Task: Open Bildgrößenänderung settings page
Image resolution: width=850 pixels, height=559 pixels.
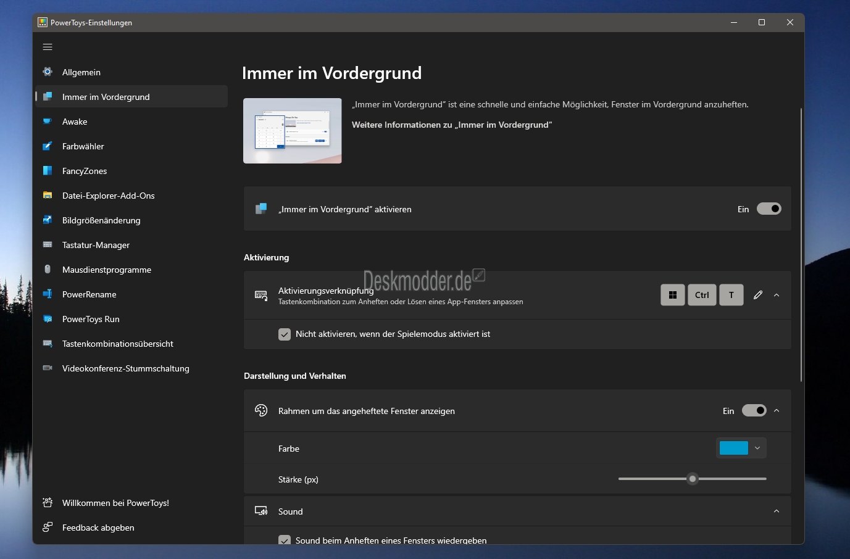Action: [131, 220]
